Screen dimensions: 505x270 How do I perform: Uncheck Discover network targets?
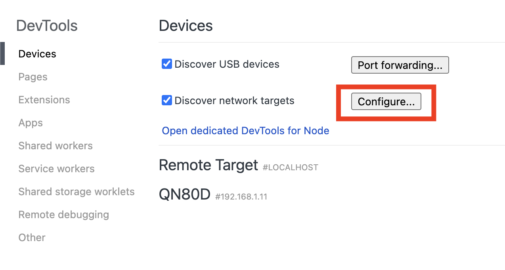tap(166, 100)
